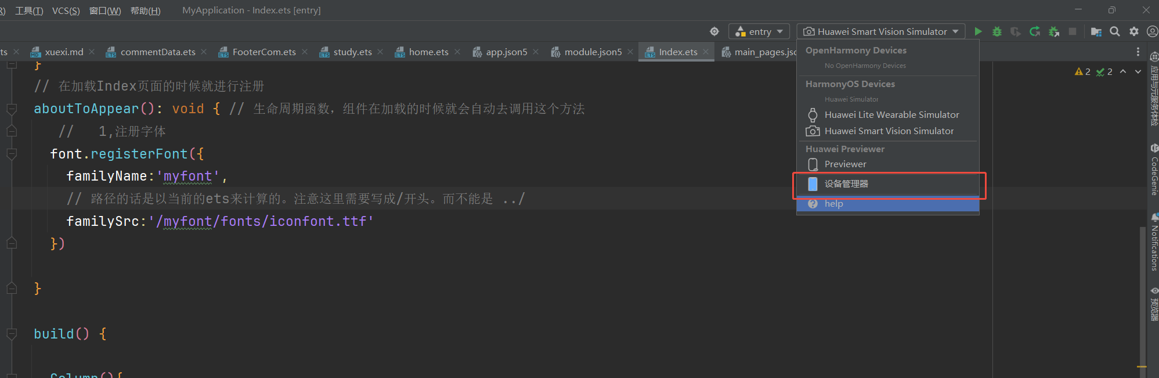
Task: Open the Notifications side panel
Action: click(1154, 242)
